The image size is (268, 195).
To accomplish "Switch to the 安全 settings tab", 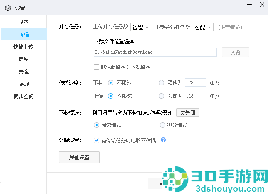I will pyautogui.click(x=24, y=71).
